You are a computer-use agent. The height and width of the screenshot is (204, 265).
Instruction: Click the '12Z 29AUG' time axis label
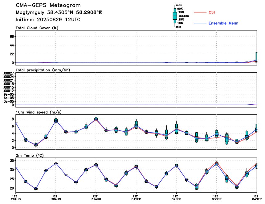[16, 198]
